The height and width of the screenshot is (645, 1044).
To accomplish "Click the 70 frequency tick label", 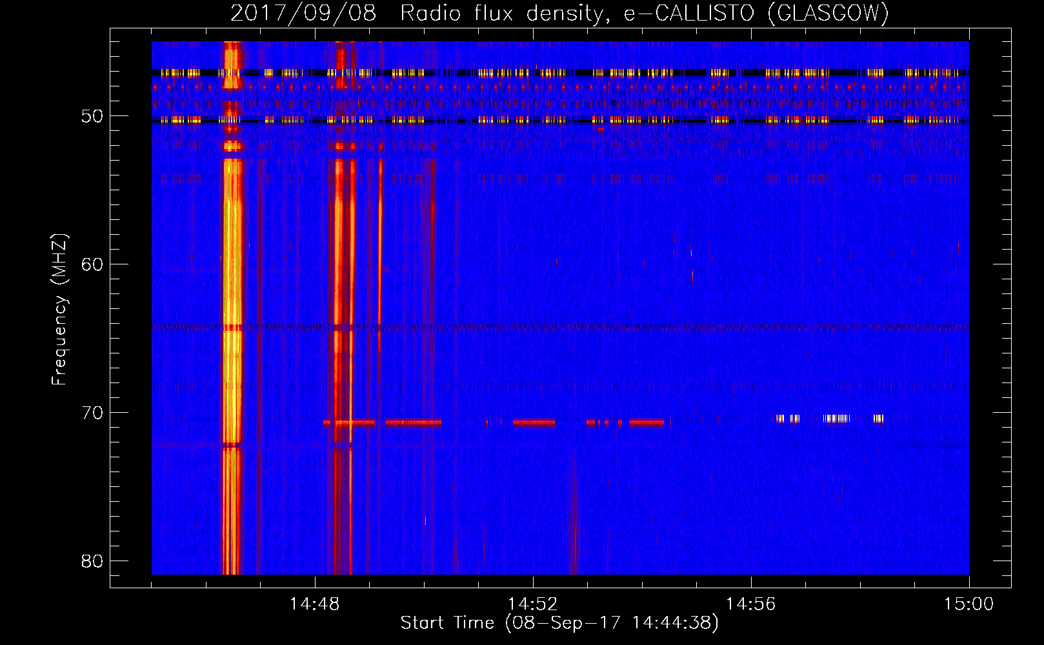I will click(93, 412).
